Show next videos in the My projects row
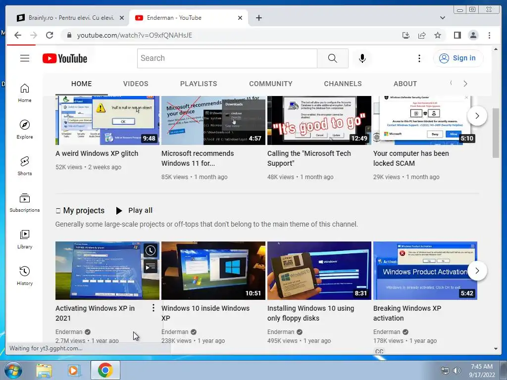The width and height of the screenshot is (507, 380). tap(477, 271)
